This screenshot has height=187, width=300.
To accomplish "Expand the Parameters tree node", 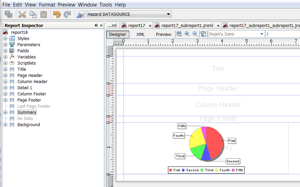I will click(x=5, y=45).
